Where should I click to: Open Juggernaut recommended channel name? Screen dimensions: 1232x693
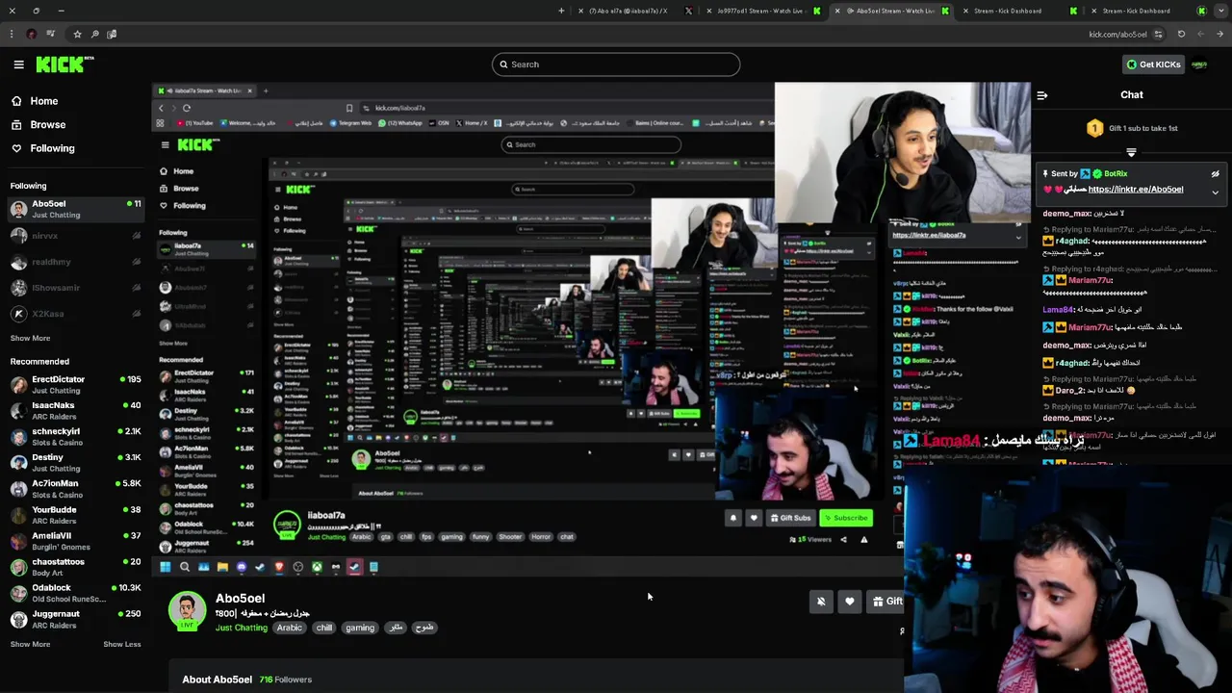pos(56,613)
